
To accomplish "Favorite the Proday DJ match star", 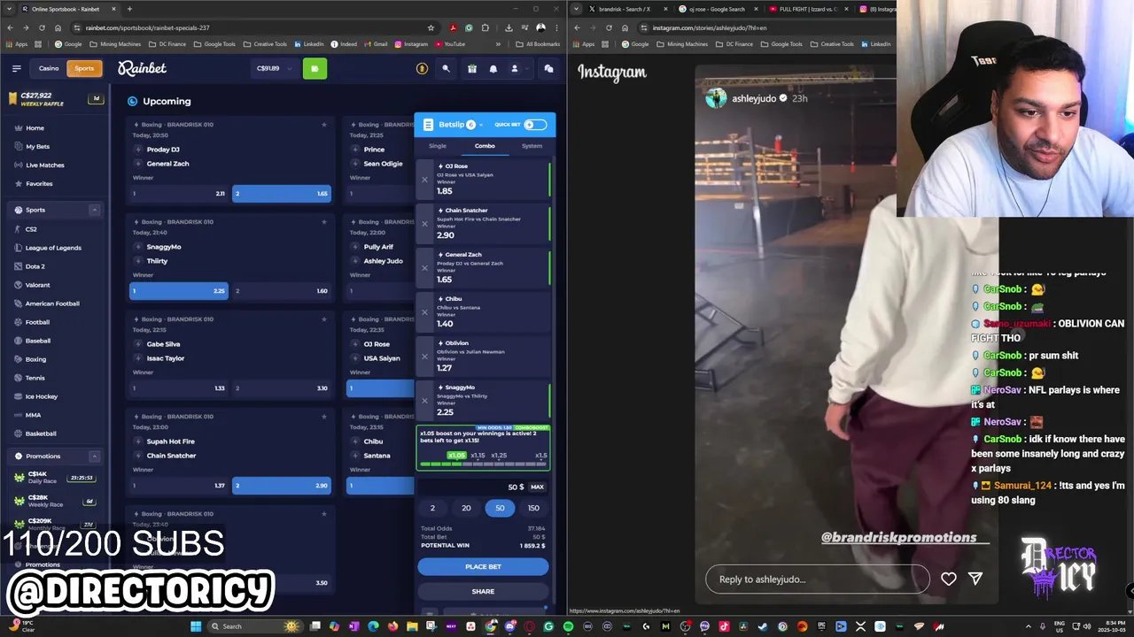I will coord(324,124).
